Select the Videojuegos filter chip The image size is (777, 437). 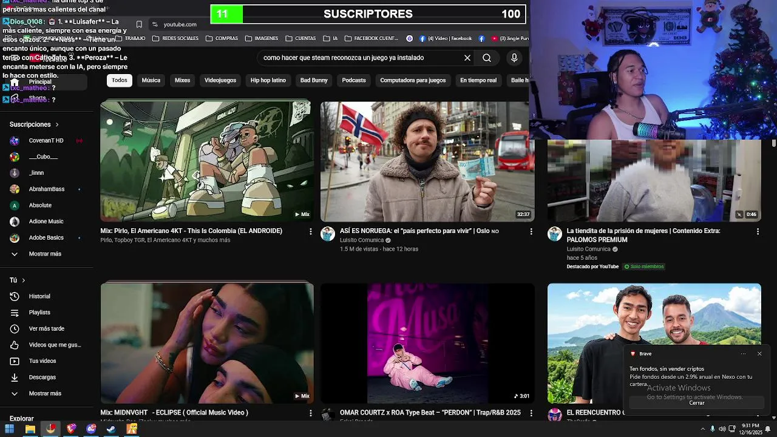[220, 80]
